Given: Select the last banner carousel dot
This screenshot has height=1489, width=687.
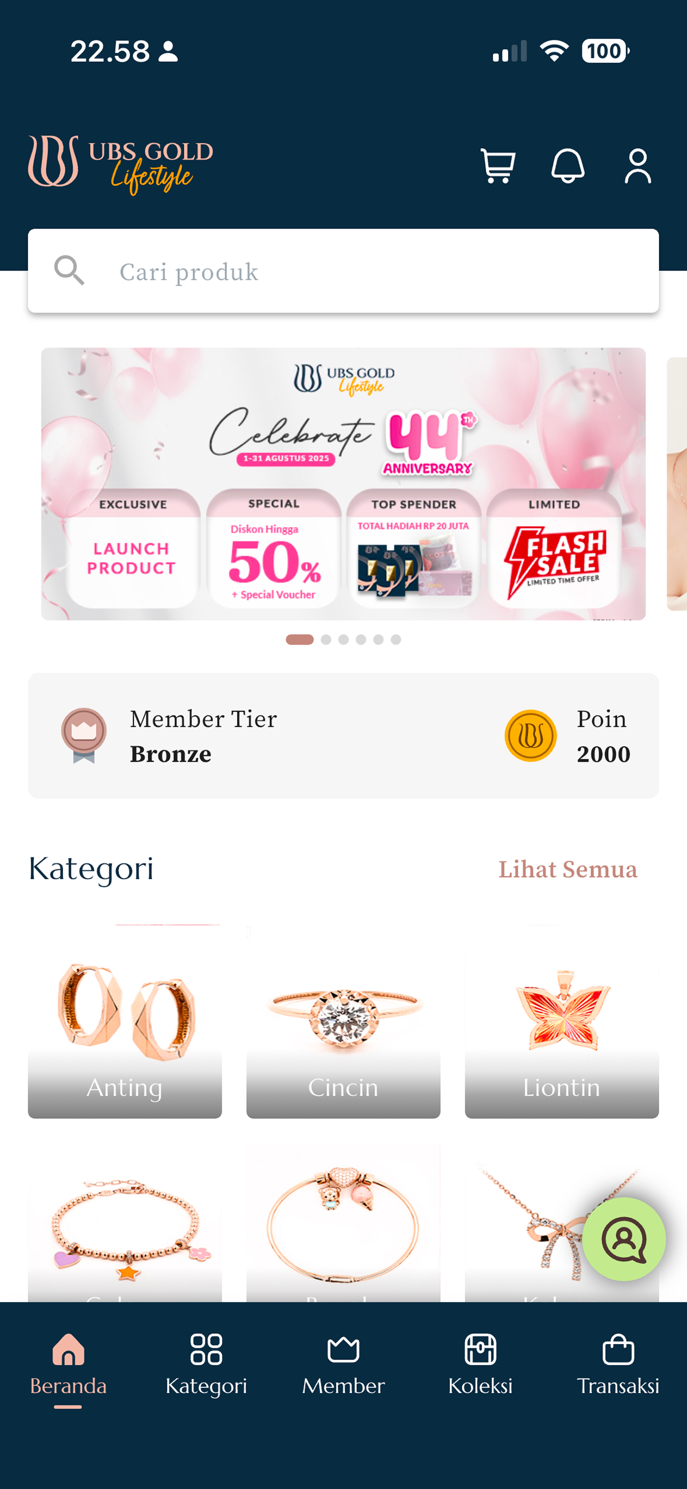Looking at the screenshot, I should pyautogui.click(x=396, y=639).
